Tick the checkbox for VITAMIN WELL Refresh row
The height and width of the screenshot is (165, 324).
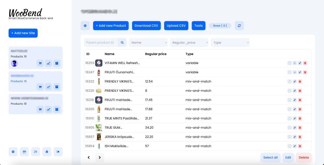coord(290,63)
